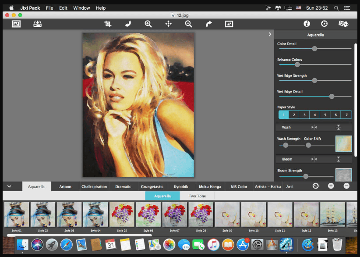The height and width of the screenshot is (257, 360).
Task: Select Paper Style 5
Action: [x=325, y=115]
